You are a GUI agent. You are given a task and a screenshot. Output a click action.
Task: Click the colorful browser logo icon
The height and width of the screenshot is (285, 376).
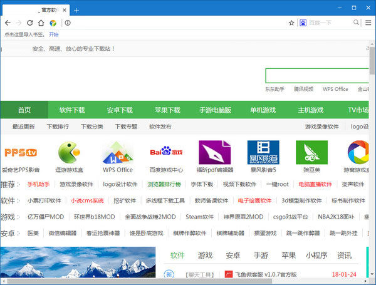pos(53,23)
